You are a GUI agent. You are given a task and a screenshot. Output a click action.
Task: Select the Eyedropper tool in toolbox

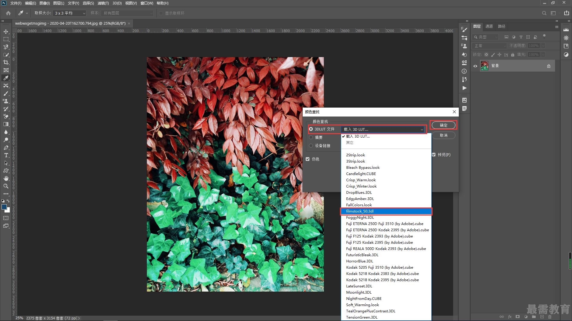point(6,78)
